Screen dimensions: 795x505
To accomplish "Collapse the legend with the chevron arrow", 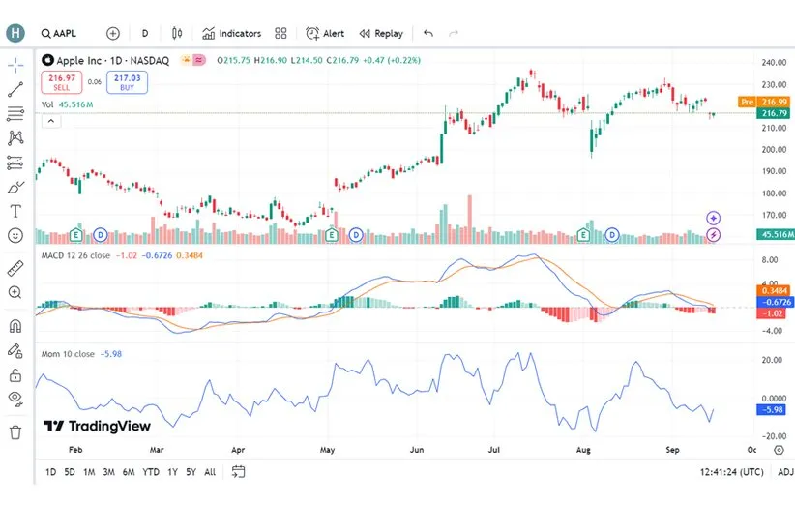I will tap(49, 121).
